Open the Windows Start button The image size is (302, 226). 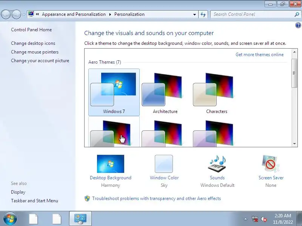(10, 219)
